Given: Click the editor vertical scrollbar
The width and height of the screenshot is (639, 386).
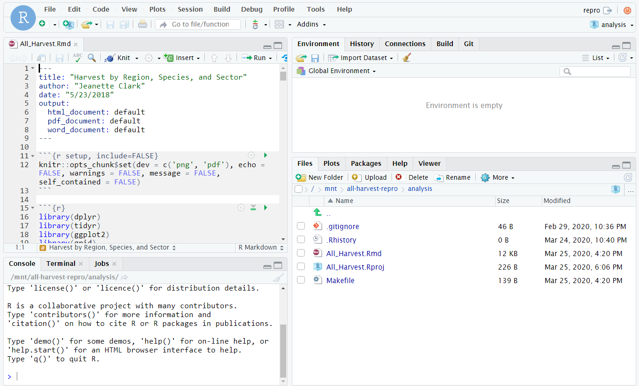Looking at the screenshot, I should pos(283,153).
